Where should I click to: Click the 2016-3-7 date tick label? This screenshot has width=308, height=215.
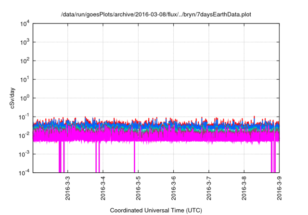tap(208, 188)
